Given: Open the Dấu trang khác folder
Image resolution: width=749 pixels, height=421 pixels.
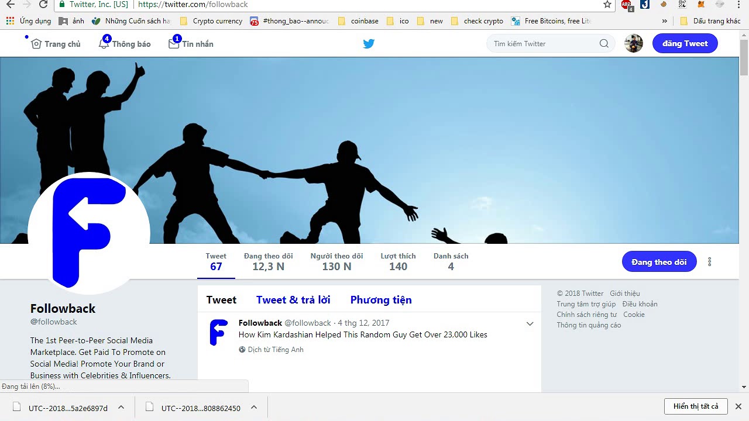Looking at the screenshot, I should (710, 21).
